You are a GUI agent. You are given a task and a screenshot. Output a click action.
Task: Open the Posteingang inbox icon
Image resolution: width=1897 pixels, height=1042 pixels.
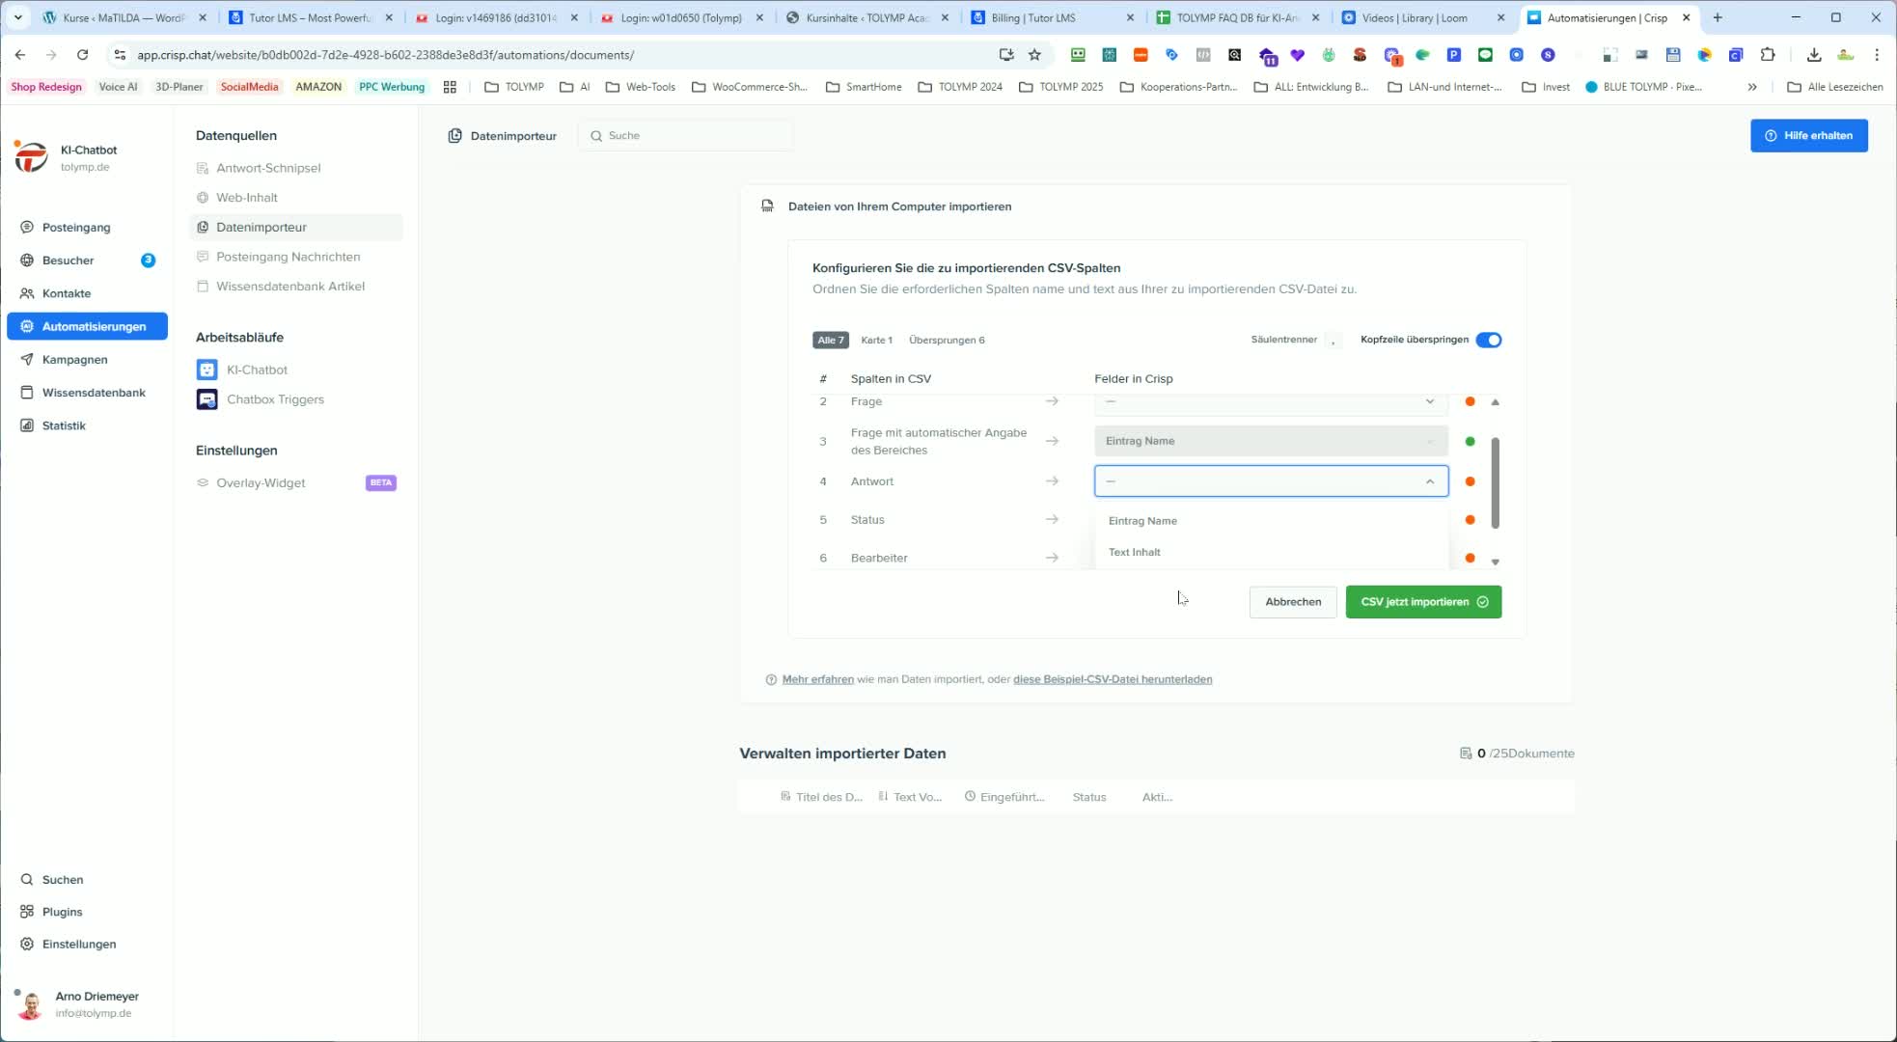click(x=27, y=228)
